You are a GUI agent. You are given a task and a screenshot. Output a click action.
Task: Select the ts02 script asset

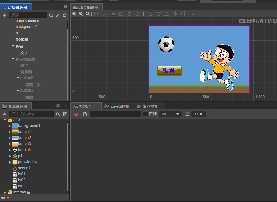[22, 180]
